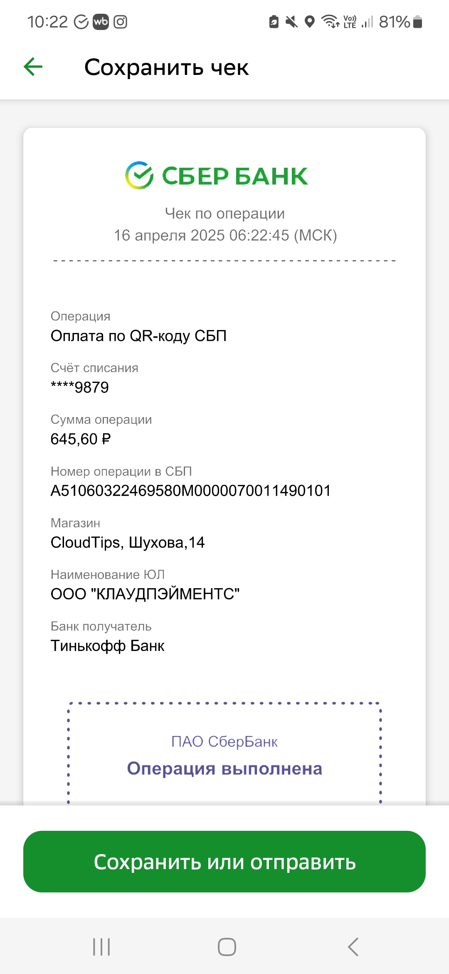Tap the Сохранить или отправить button
Screen dimensions: 449x974
click(x=224, y=862)
